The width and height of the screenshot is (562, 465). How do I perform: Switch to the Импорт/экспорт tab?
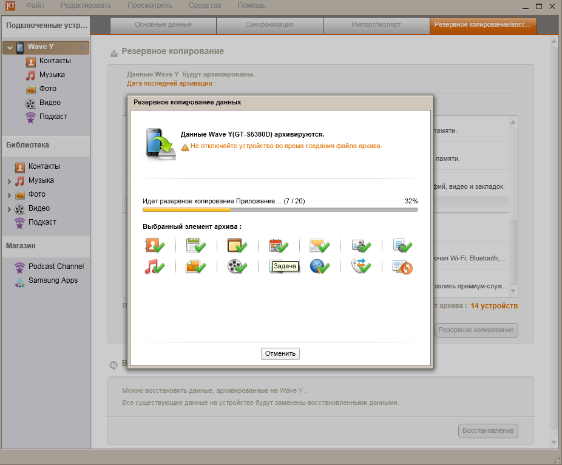coord(376,25)
